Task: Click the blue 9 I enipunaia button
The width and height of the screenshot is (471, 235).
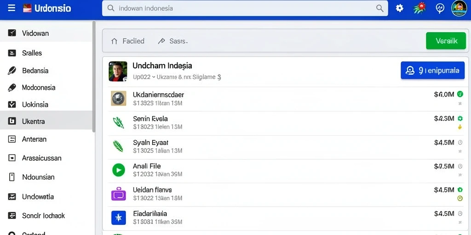Action: coord(432,70)
